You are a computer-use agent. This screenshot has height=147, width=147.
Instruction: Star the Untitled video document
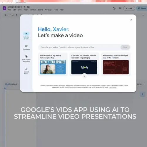(x=24, y=7)
